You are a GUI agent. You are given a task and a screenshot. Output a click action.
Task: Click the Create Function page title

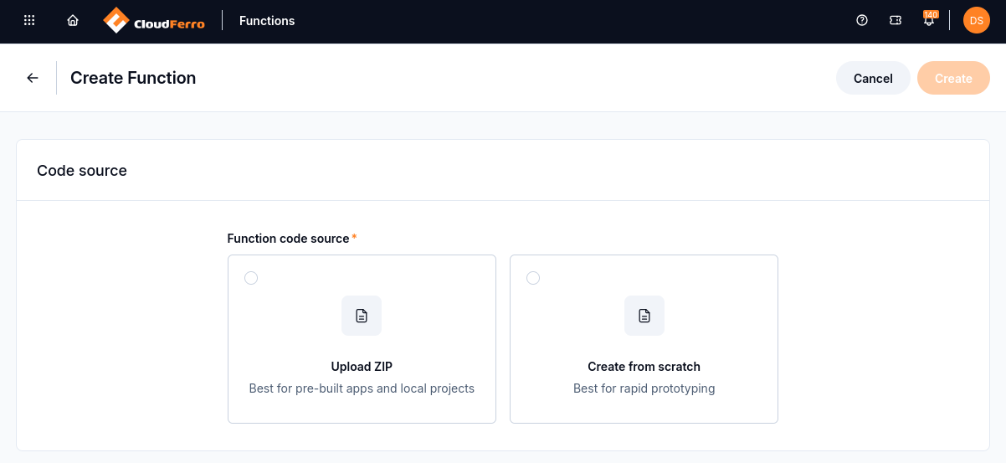coord(133,78)
